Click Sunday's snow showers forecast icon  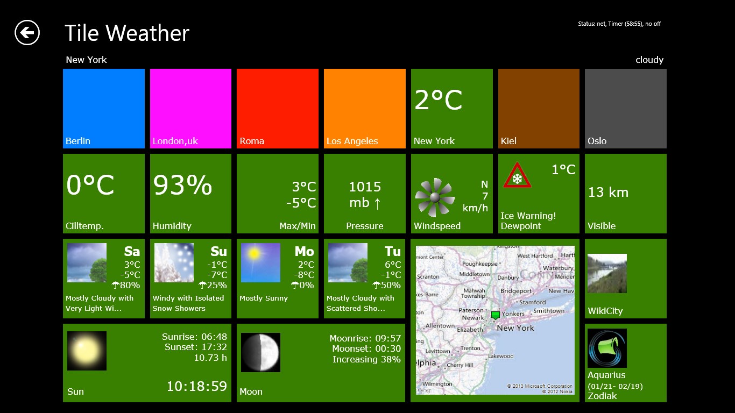(174, 262)
